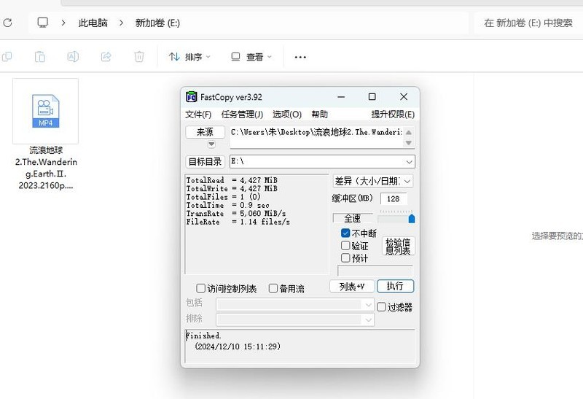Click source field scroll up arrow
Viewport: 583px width, 399px height.
click(x=409, y=132)
